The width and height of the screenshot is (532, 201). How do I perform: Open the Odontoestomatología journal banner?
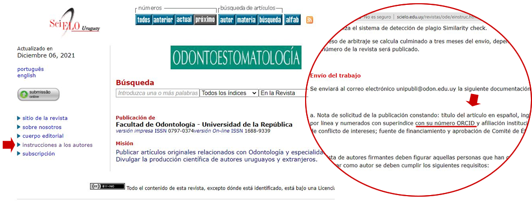(236, 57)
